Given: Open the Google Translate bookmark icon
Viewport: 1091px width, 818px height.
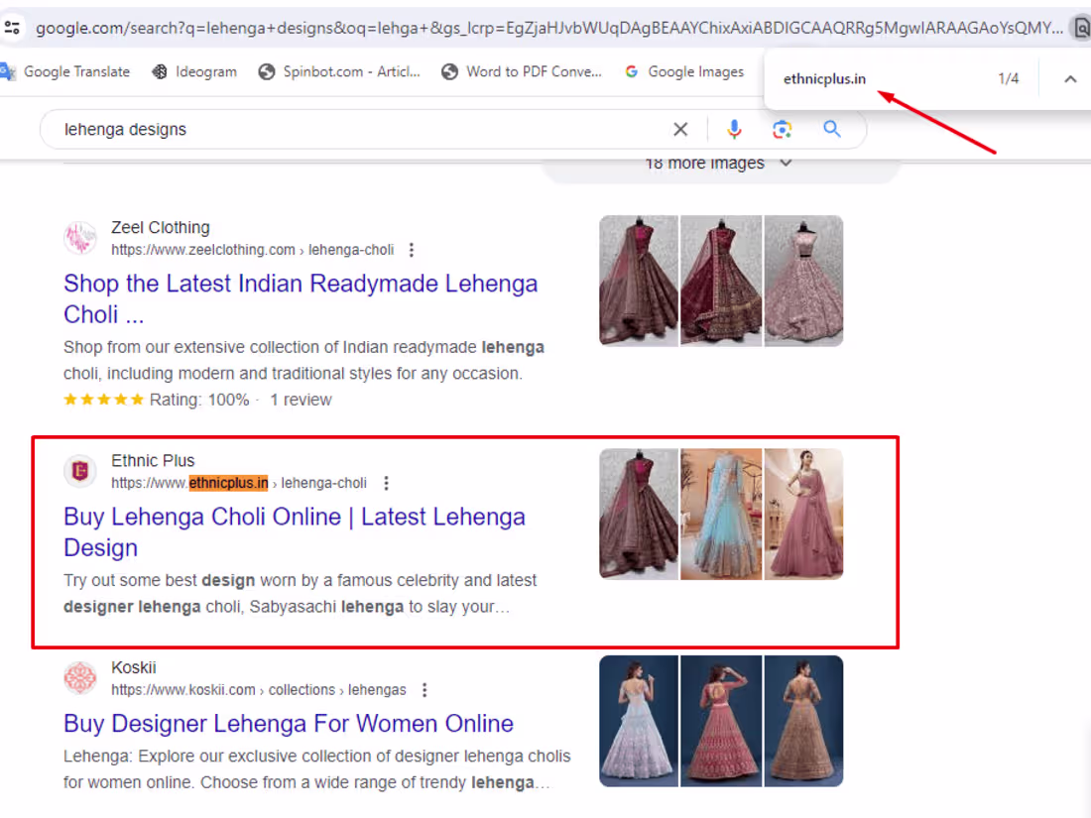Looking at the screenshot, I should pos(8,71).
